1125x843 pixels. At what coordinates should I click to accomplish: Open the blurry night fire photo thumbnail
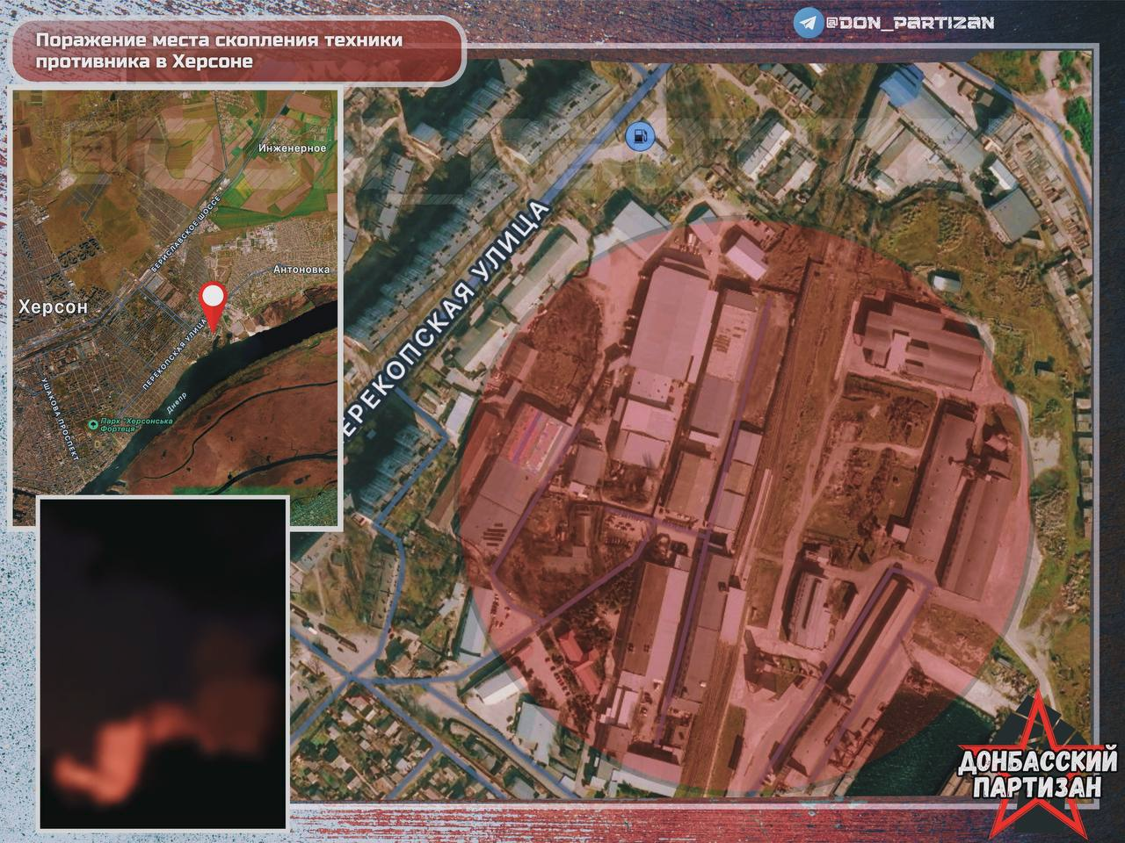click(x=163, y=663)
